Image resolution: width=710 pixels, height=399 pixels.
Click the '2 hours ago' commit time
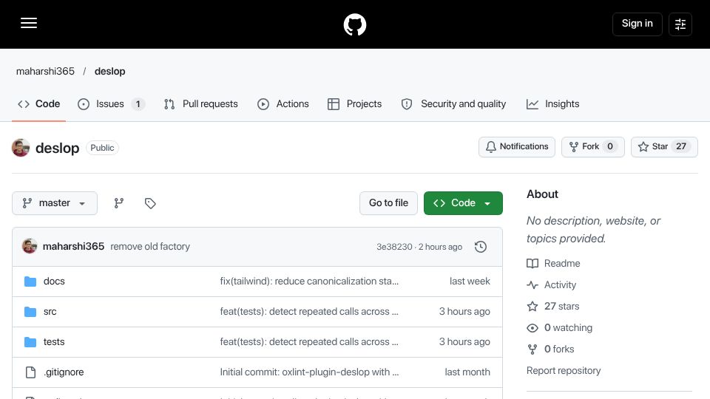coord(440,247)
